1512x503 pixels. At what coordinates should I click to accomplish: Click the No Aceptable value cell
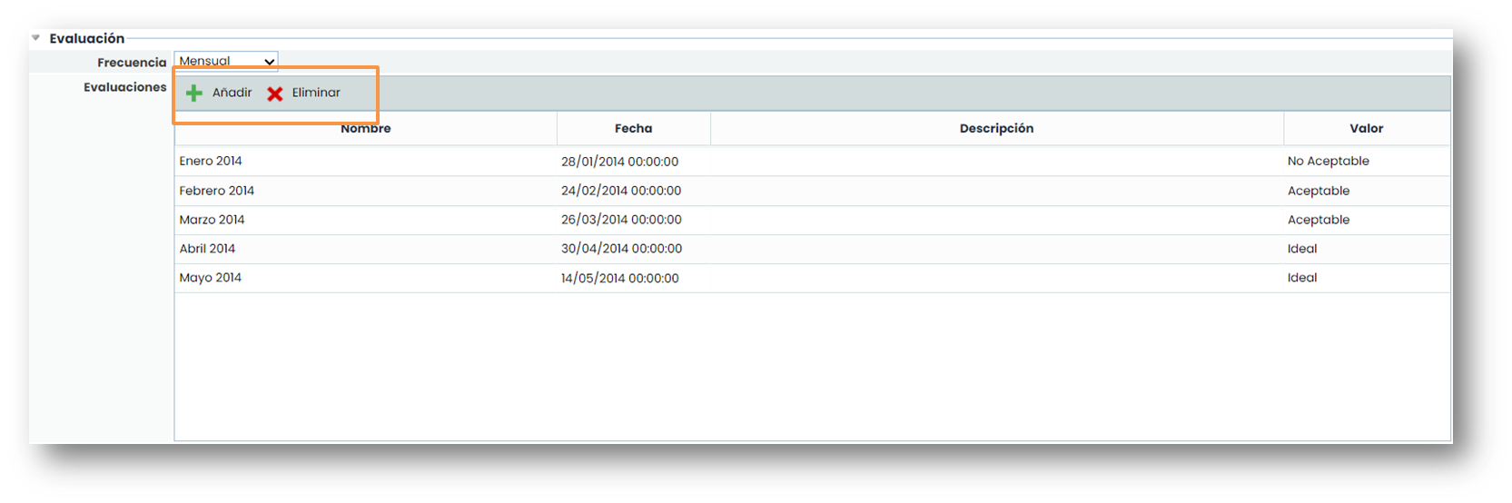click(x=1328, y=161)
